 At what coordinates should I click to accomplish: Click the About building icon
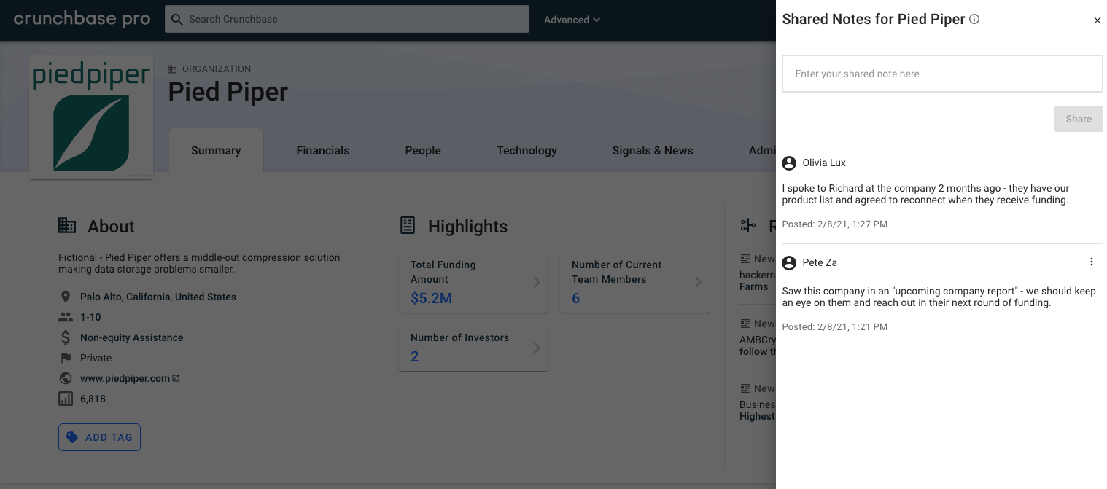(x=67, y=226)
